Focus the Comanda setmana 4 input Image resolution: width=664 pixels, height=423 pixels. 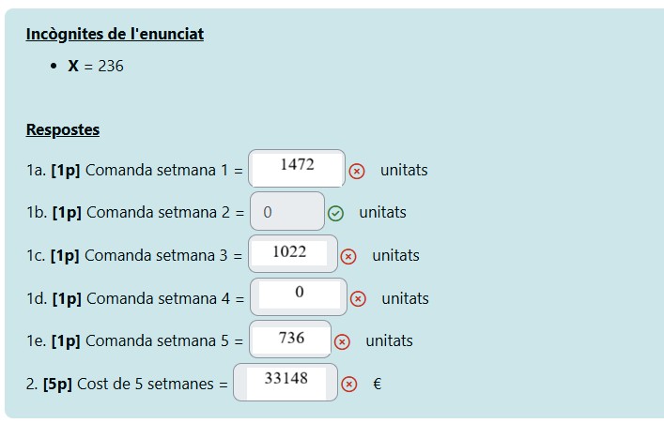[299, 296]
